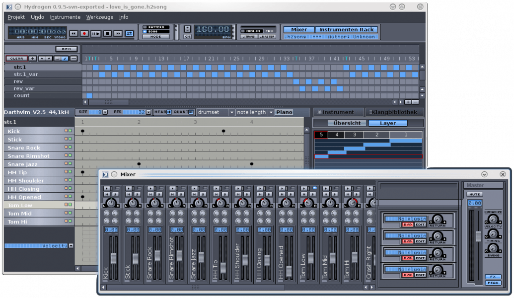Open the pattern SIZE dropdown
Screen dimensions: 514x298
click(x=105, y=112)
